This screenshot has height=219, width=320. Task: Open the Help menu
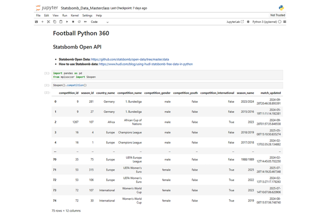pos(99,15)
